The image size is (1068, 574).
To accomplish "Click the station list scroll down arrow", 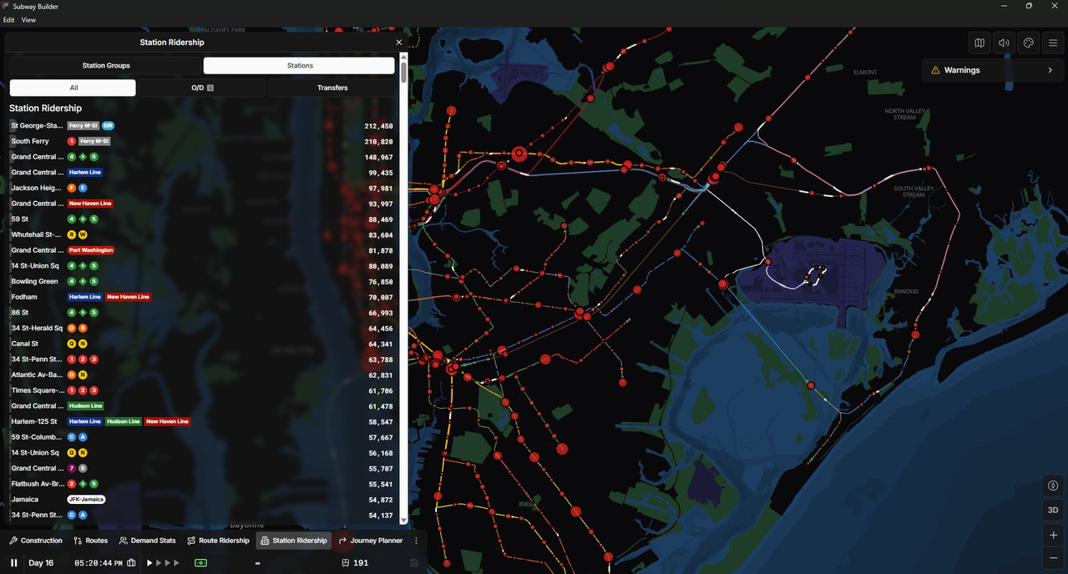I will [x=404, y=520].
